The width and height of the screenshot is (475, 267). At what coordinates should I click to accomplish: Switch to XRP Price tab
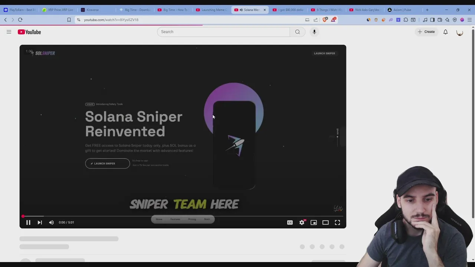point(58,10)
